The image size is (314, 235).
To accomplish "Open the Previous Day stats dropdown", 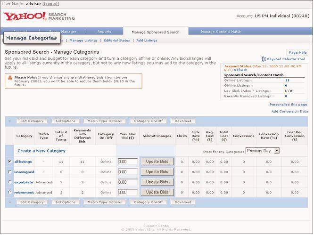I will pos(263,151).
